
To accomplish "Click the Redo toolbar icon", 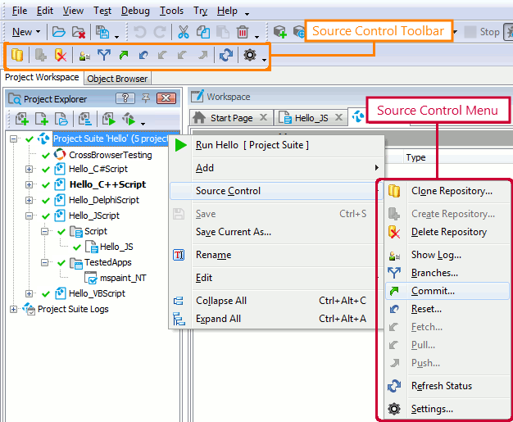I will pos(160,32).
